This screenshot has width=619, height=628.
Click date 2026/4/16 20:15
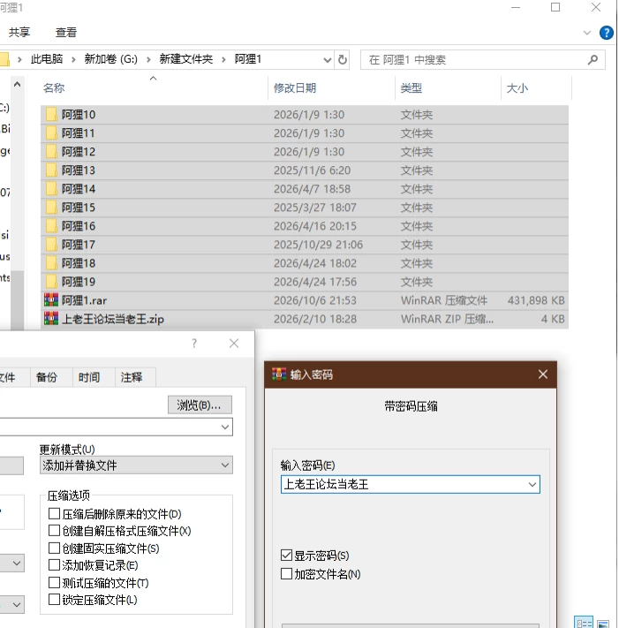point(315,226)
